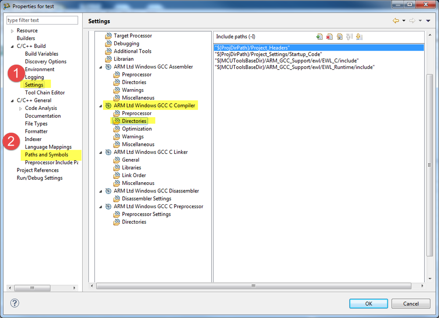Click the yellow Back navigation arrow

[395, 21]
